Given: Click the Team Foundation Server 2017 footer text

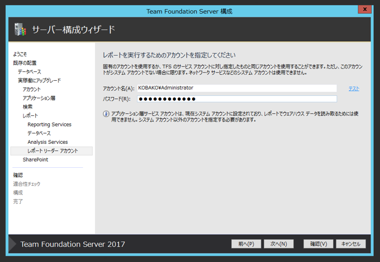Looking at the screenshot, I should pyautogui.click(x=73, y=244).
